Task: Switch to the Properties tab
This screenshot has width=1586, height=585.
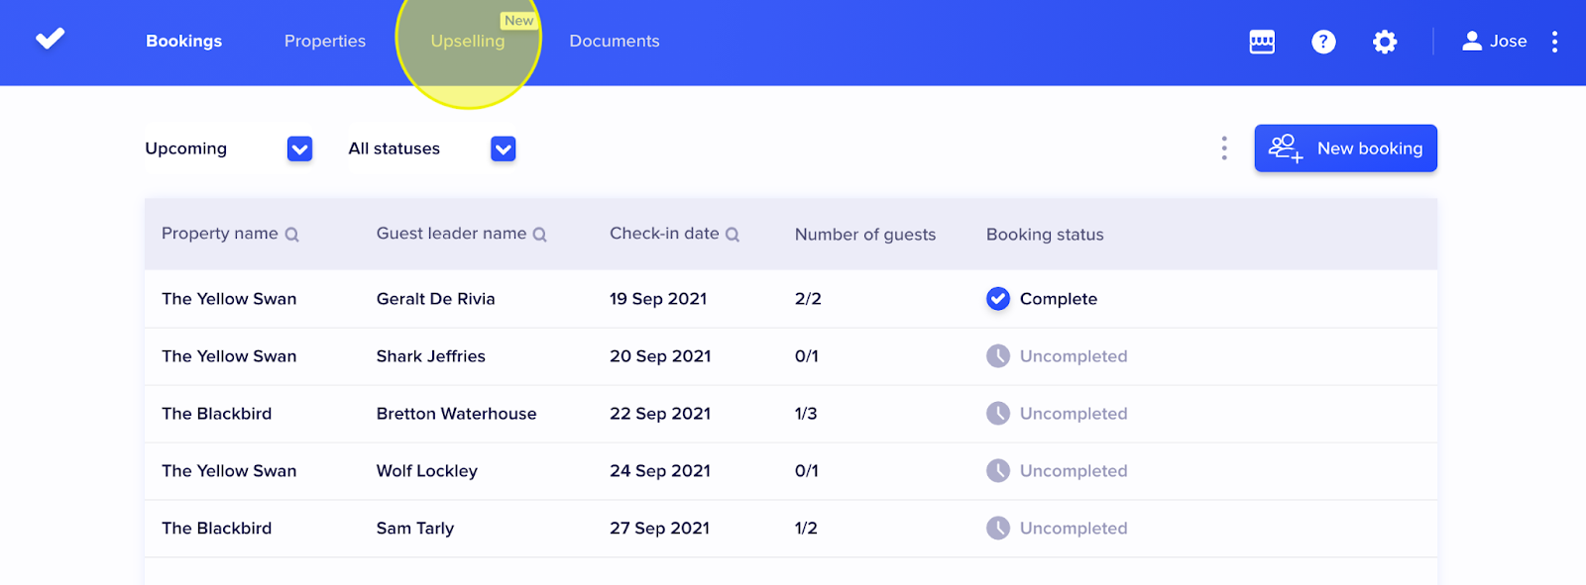Action: [x=324, y=42]
